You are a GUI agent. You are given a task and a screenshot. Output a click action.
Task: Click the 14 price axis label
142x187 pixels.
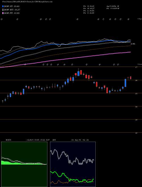coord(136,107)
